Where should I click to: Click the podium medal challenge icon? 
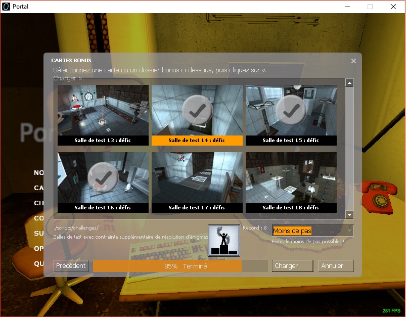(x=224, y=240)
